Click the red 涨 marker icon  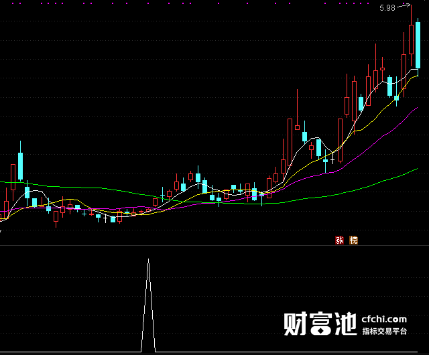(339, 240)
